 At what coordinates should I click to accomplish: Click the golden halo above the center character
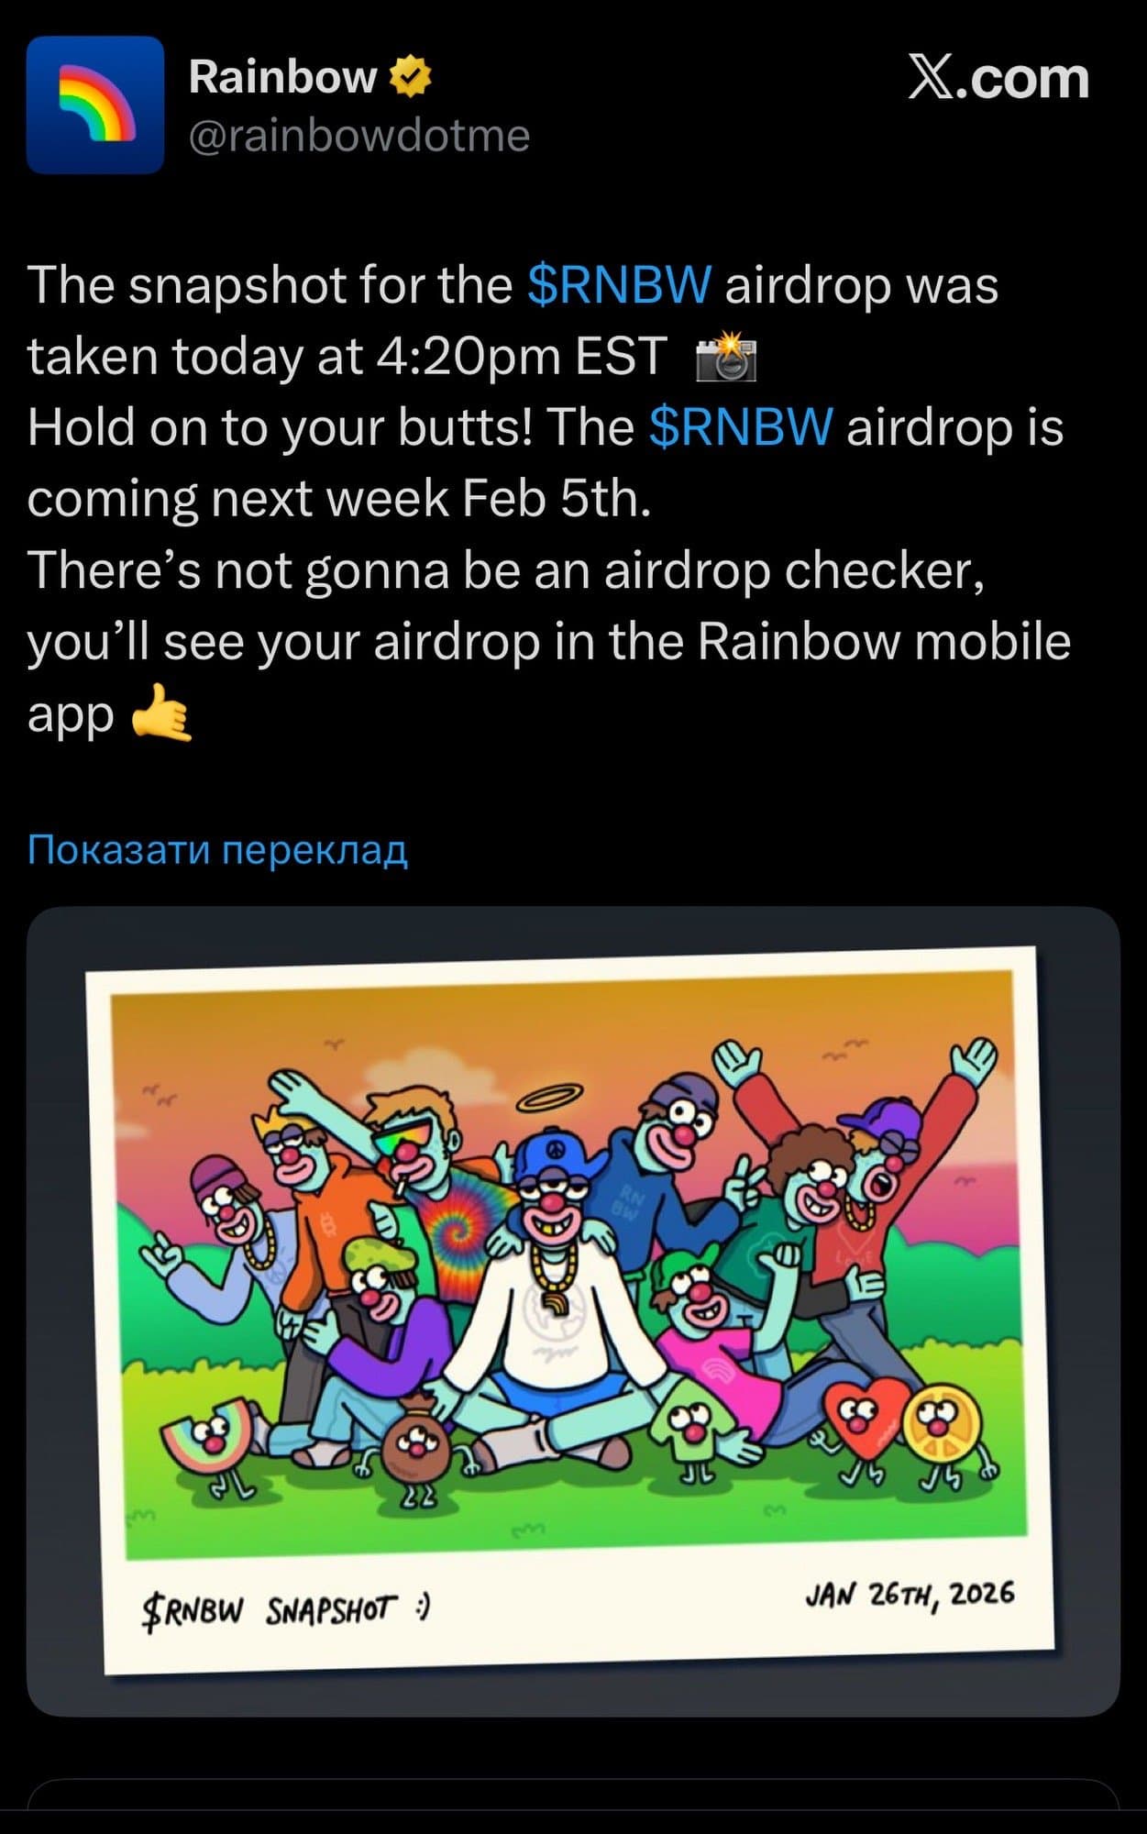548,1098
